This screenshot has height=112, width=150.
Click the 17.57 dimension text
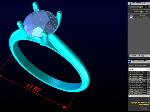point(33,88)
